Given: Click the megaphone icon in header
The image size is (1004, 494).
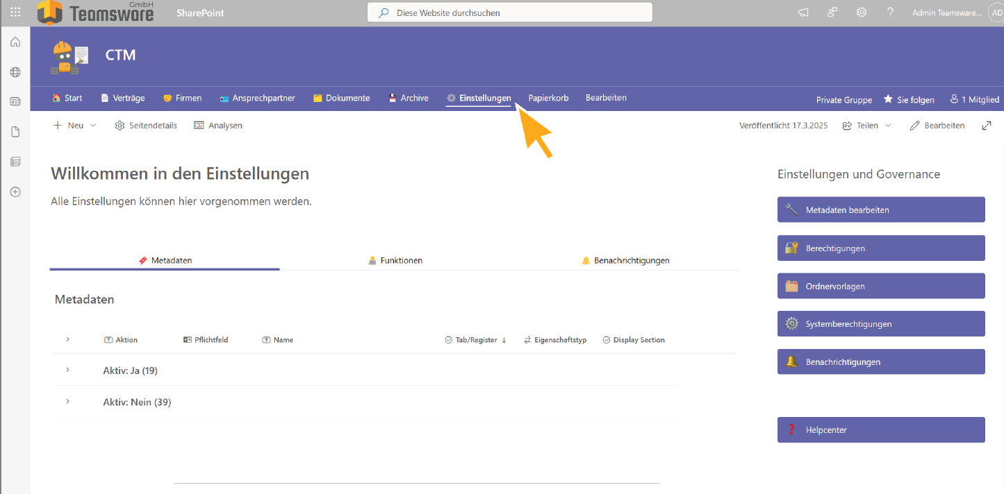Looking at the screenshot, I should 803,12.
